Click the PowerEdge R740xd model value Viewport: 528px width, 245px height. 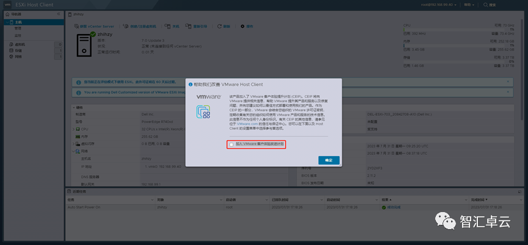coord(156,122)
